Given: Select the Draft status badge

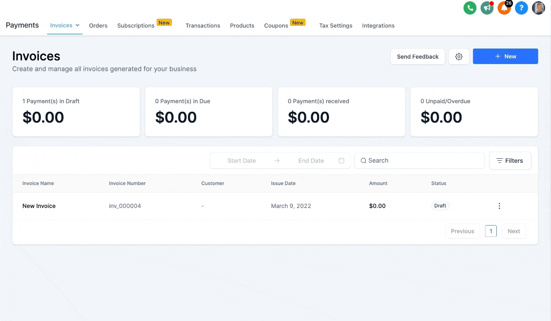Looking at the screenshot, I should pyautogui.click(x=440, y=206).
